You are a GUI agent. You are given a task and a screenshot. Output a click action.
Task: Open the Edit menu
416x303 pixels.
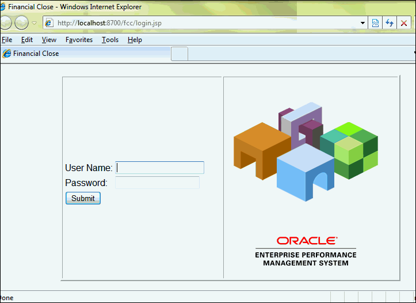pos(27,40)
